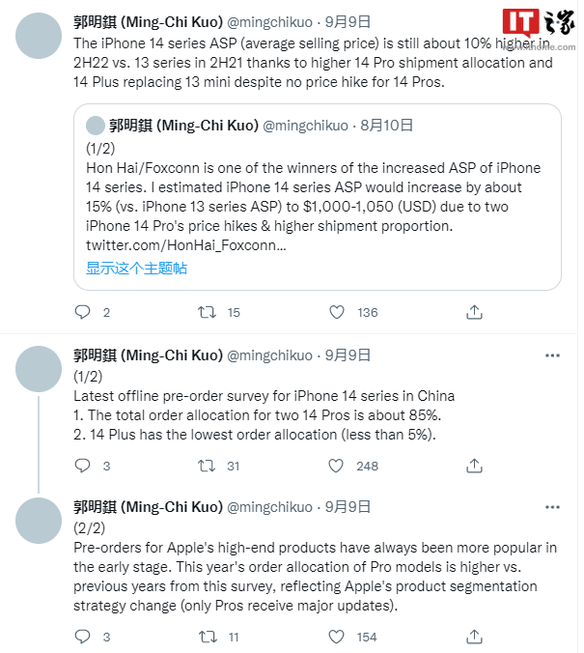Viewport: 584px width, 653px height.
Task: Reply to the (2/2) Pro models tweet
Action: point(83,637)
